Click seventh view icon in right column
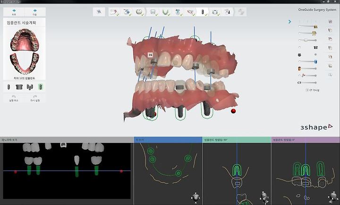The width and height of the screenshot is (340, 205). pyautogui.click(x=330, y=75)
